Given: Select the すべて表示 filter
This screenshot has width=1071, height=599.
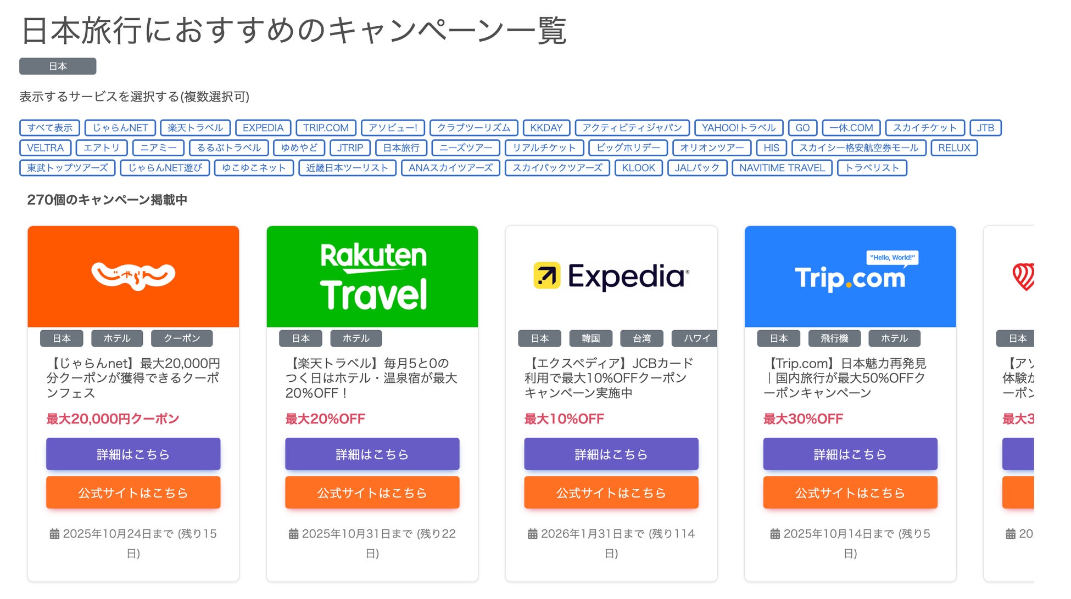Looking at the screenshot, I should point(49,128).
